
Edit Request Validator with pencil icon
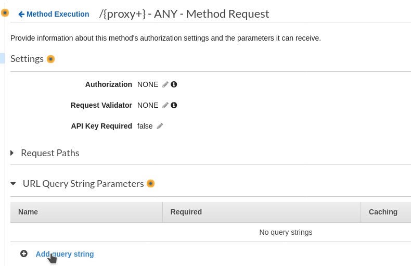(165, 105)
